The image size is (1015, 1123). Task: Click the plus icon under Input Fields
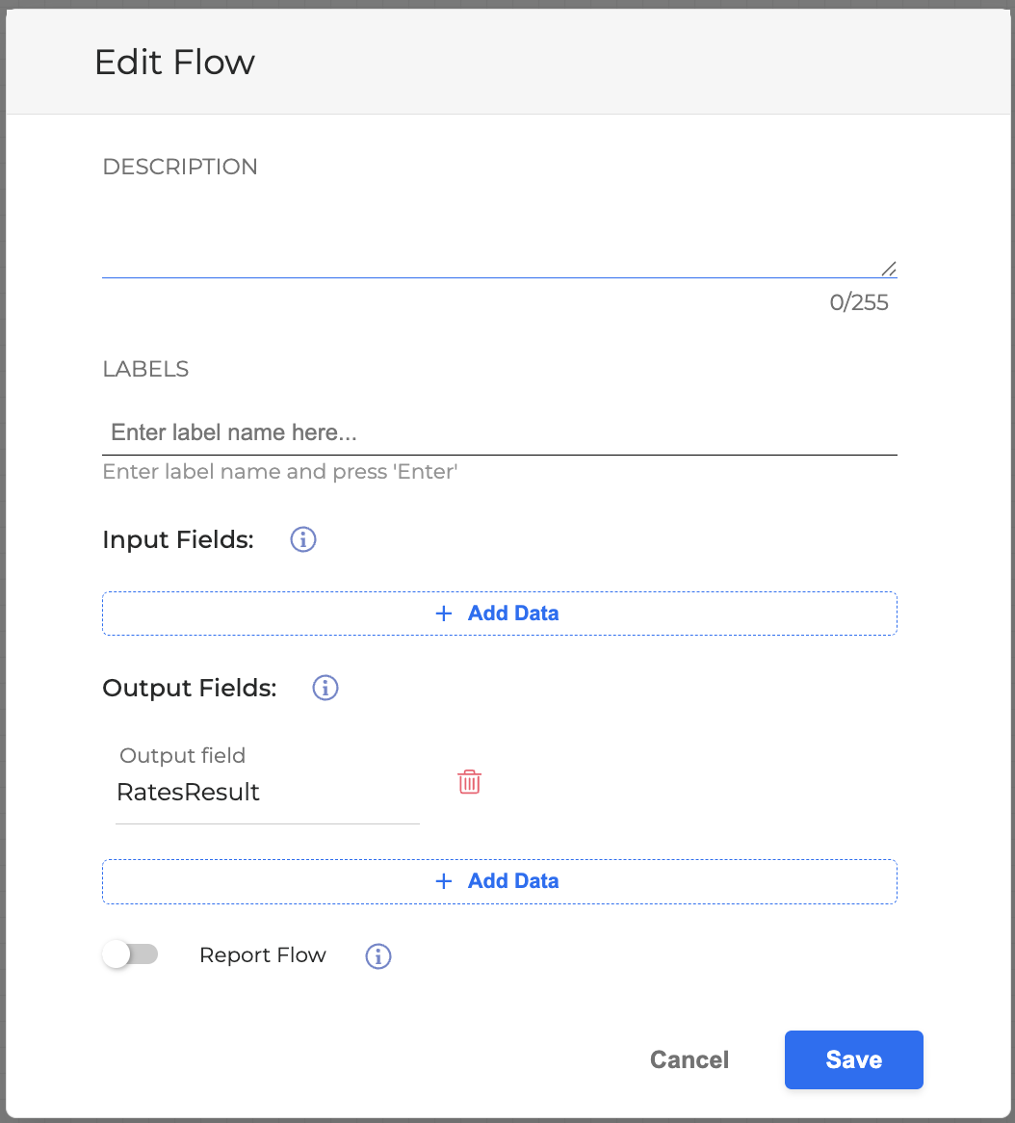click(444, 614)
